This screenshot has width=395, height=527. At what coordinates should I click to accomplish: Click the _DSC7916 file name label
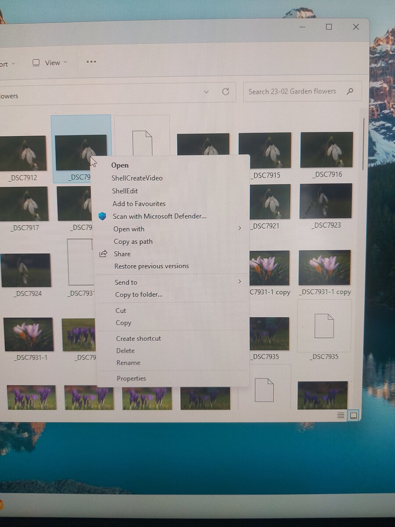(327, 174)
